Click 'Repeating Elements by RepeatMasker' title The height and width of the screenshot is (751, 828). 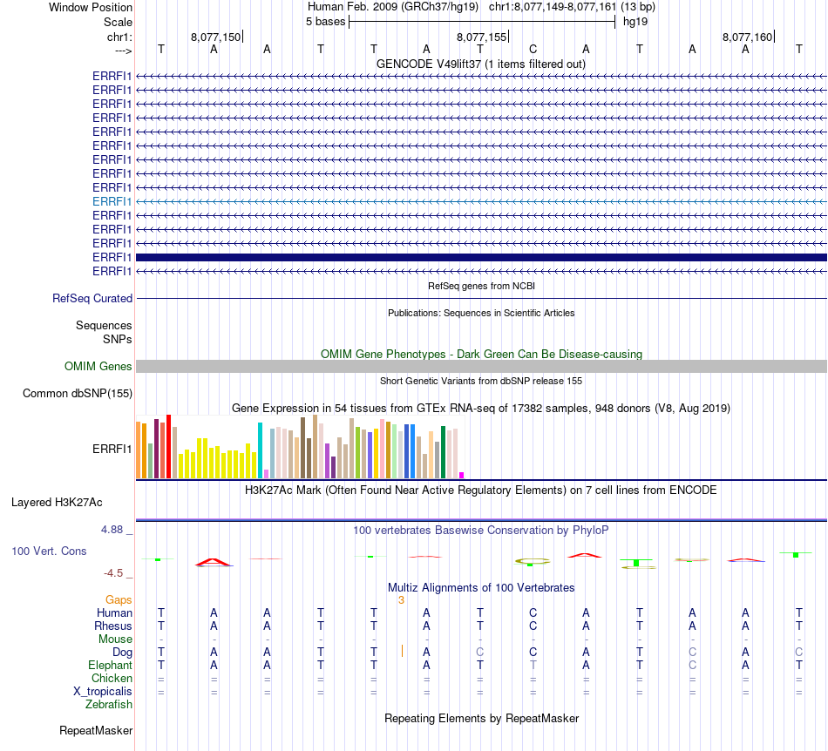click(481, 718)
